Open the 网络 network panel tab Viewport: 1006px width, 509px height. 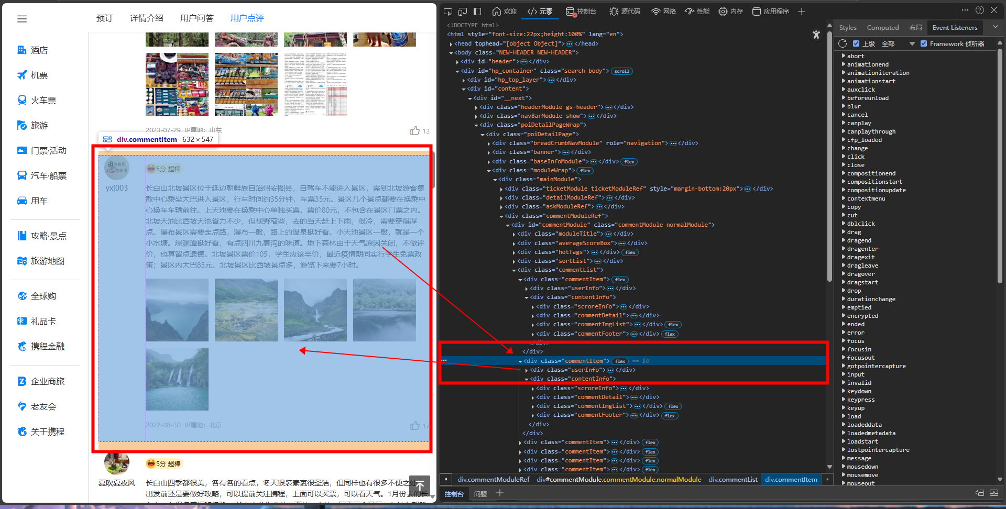664,12
